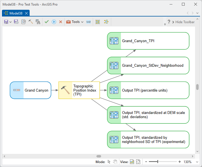Select the Grand Canyon input variable
This screenshot has width=202, height=167.
[x=30, y=90]
